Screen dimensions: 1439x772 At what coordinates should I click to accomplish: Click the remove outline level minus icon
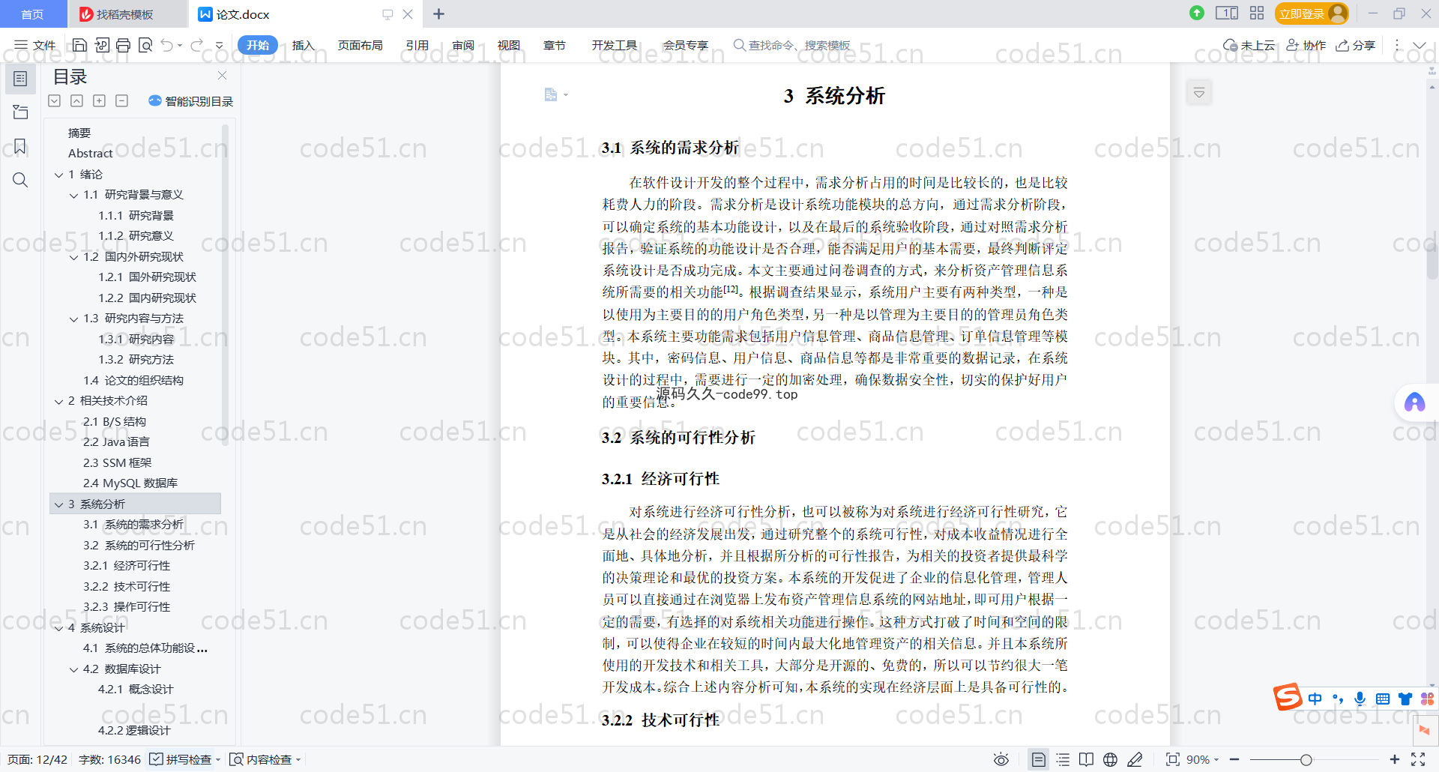click(x=121, y=100)
